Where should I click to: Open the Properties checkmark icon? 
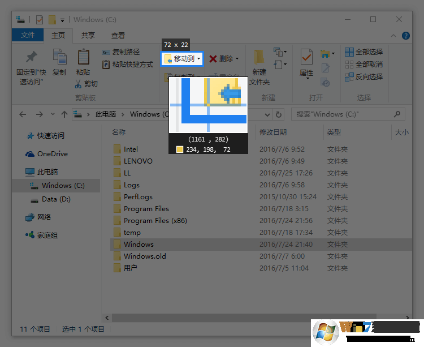(x=306, y=57)
